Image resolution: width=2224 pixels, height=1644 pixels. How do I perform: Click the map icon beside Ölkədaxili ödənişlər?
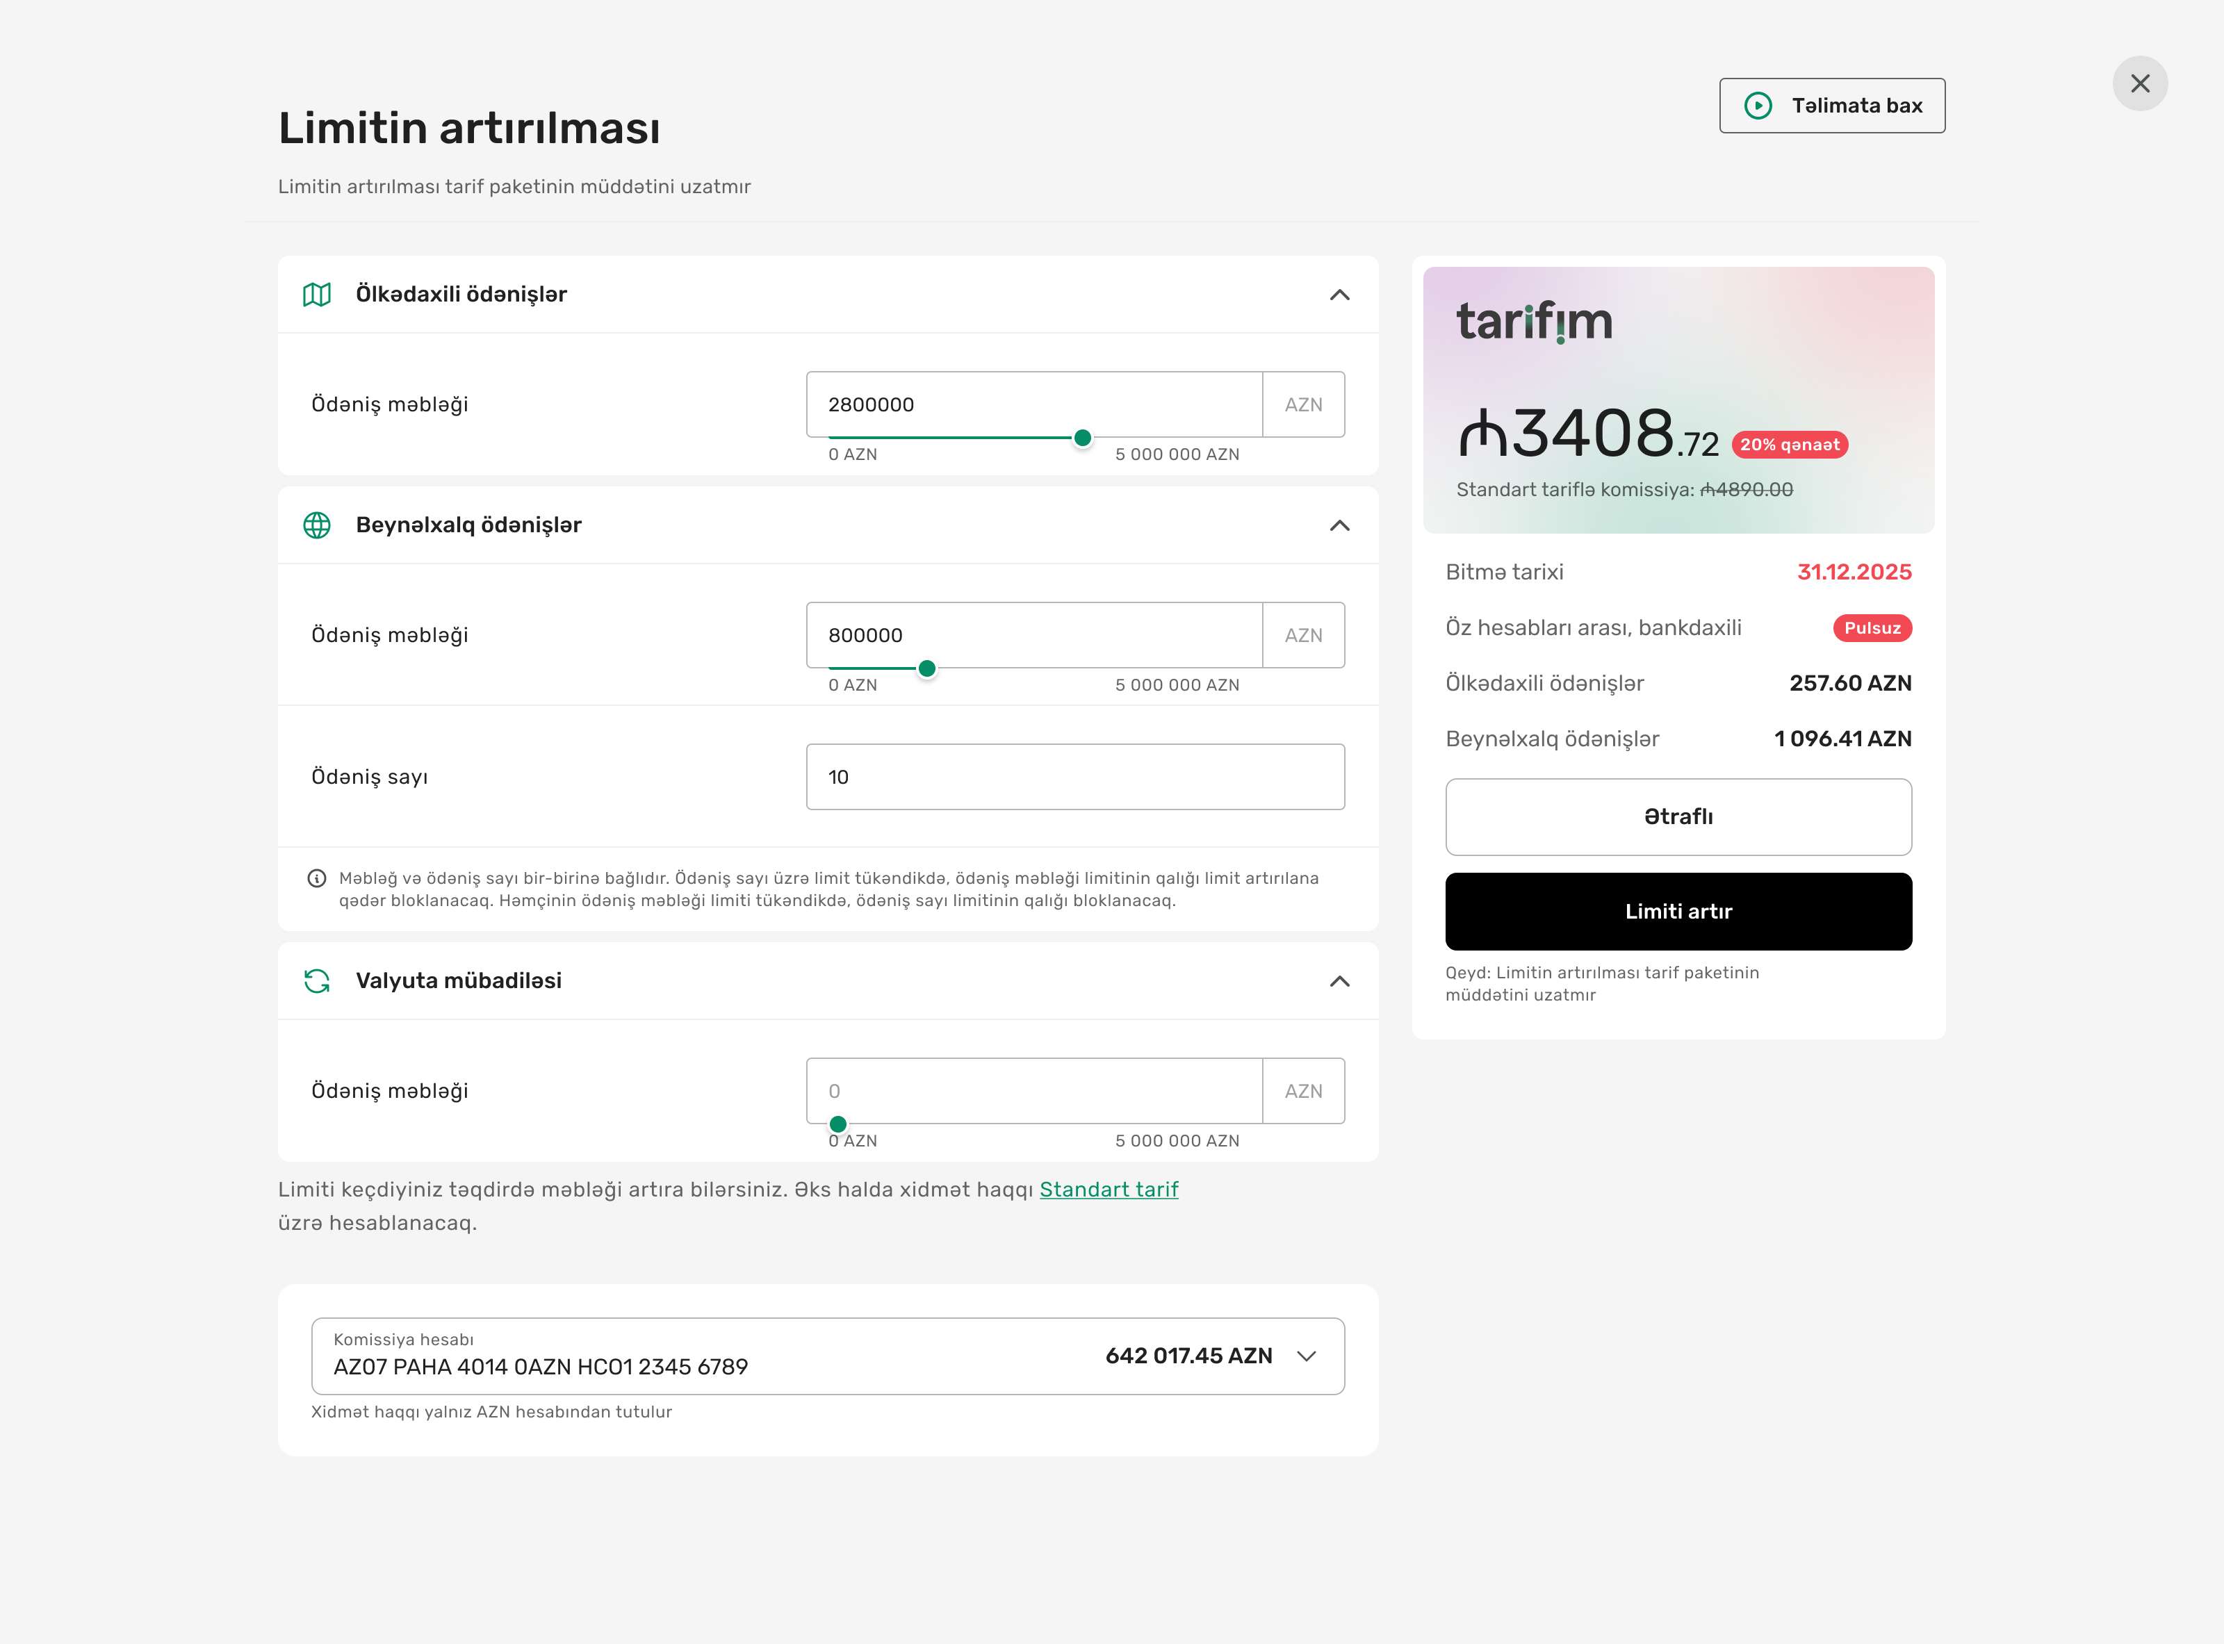(x=317, y=295)
